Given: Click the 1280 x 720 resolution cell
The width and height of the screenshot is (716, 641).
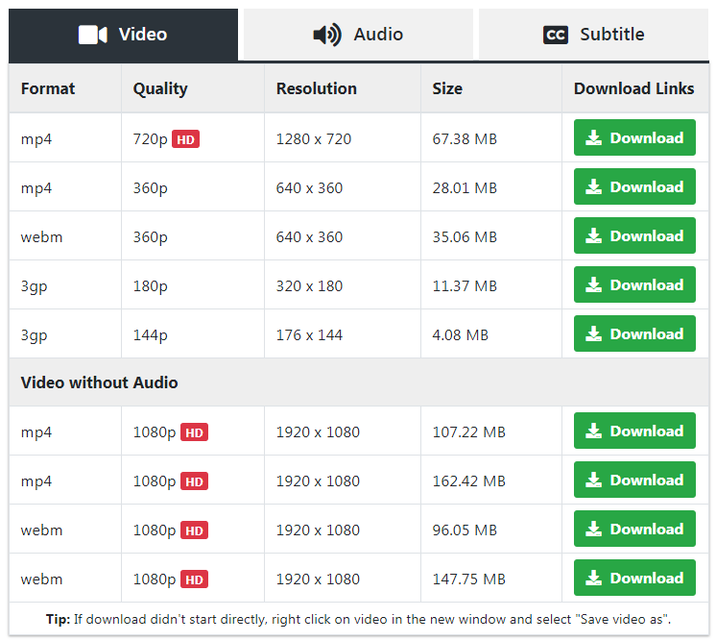Looking at the screenshot, I should pyautogui.click(x=313, y=139).
